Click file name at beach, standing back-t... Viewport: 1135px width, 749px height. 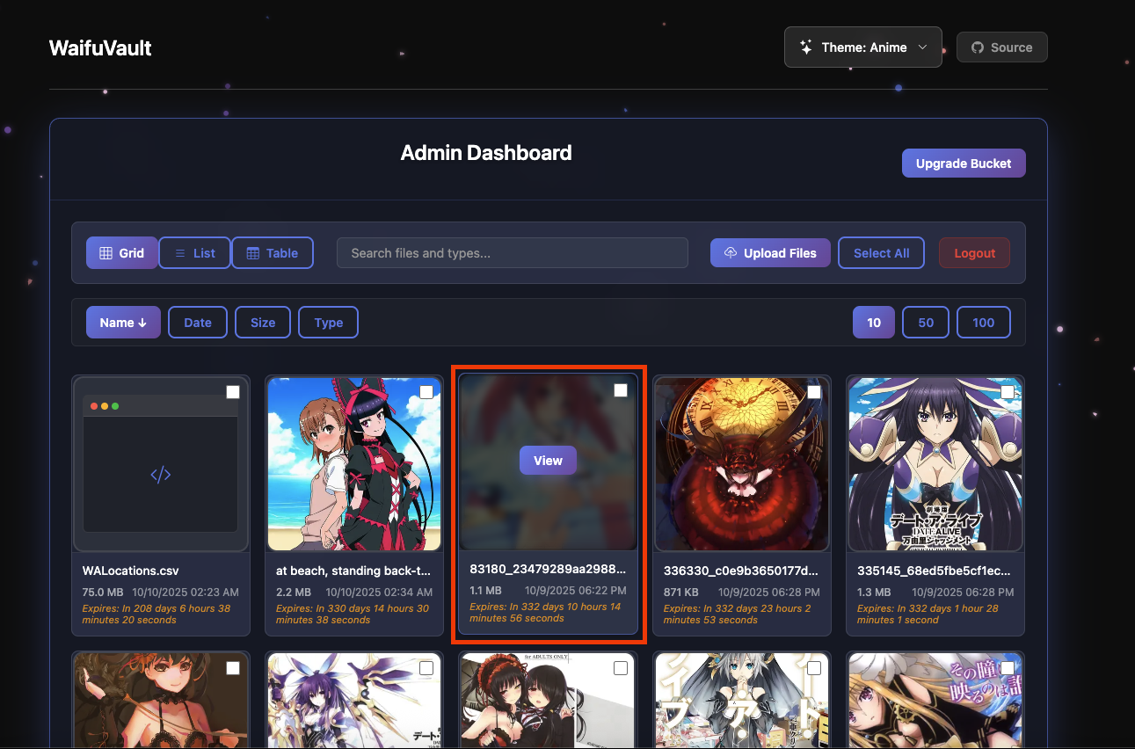click(x=353, y=571)
